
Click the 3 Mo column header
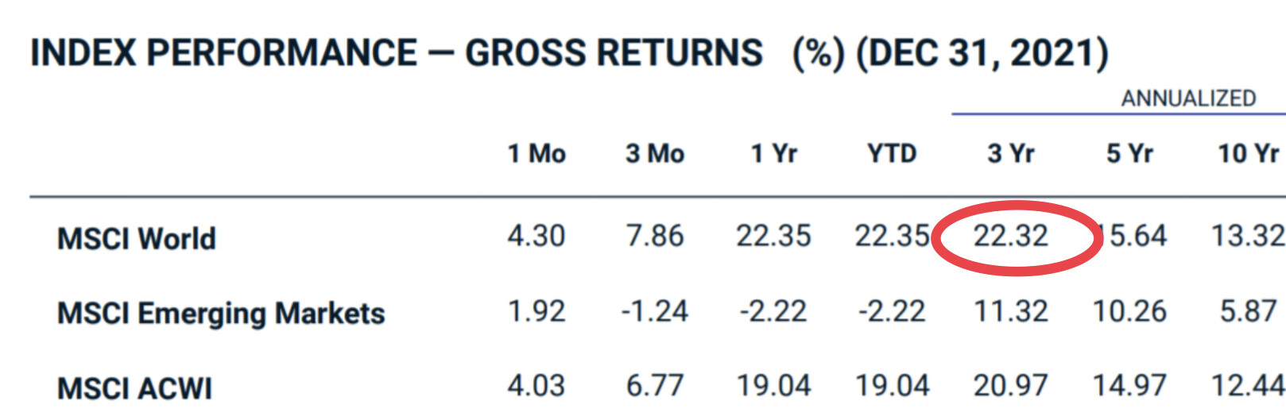tap(655, 153)
